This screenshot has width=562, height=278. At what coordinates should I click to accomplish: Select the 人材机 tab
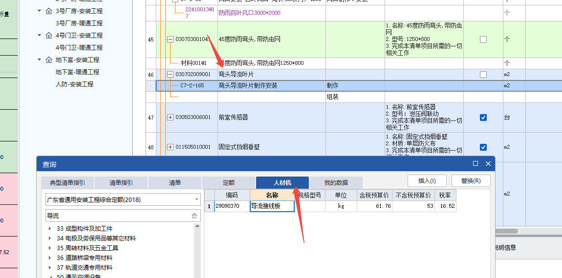(282, 183)
